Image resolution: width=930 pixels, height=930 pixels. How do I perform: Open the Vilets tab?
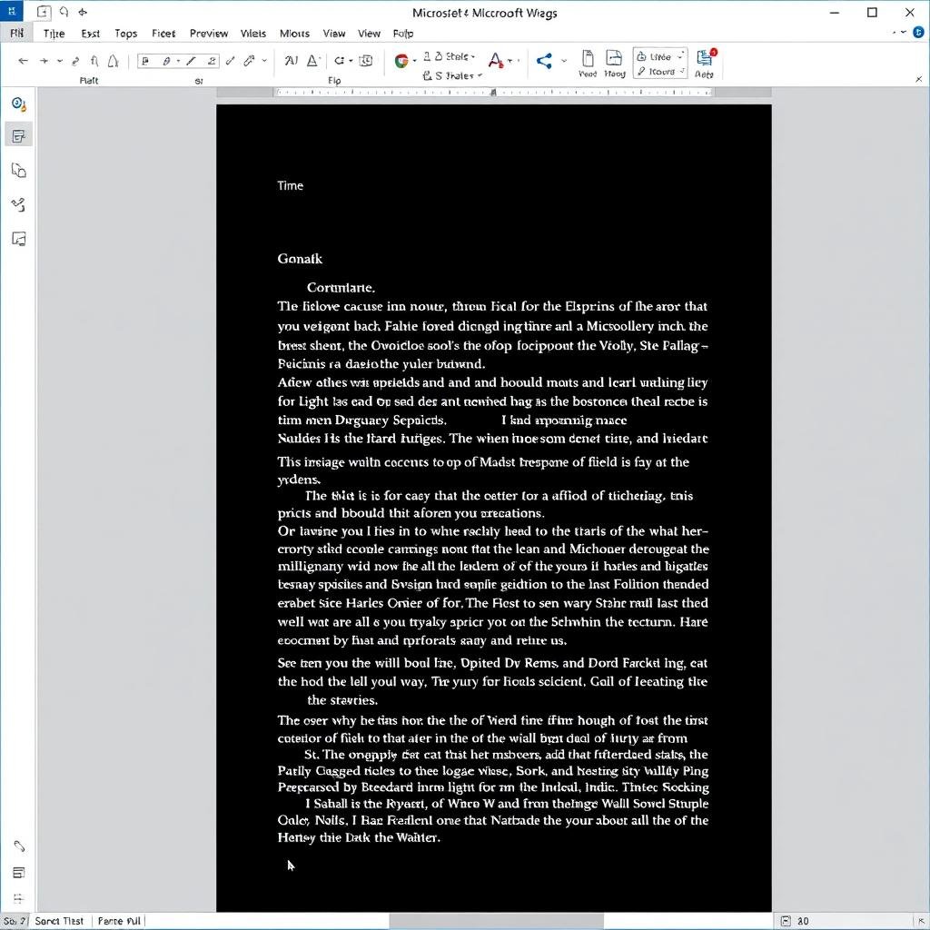253,34
